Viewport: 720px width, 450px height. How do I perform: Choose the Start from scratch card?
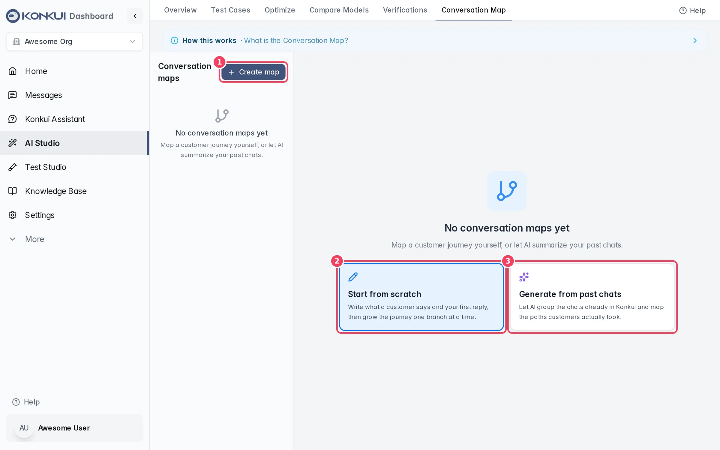coord(421,297)
